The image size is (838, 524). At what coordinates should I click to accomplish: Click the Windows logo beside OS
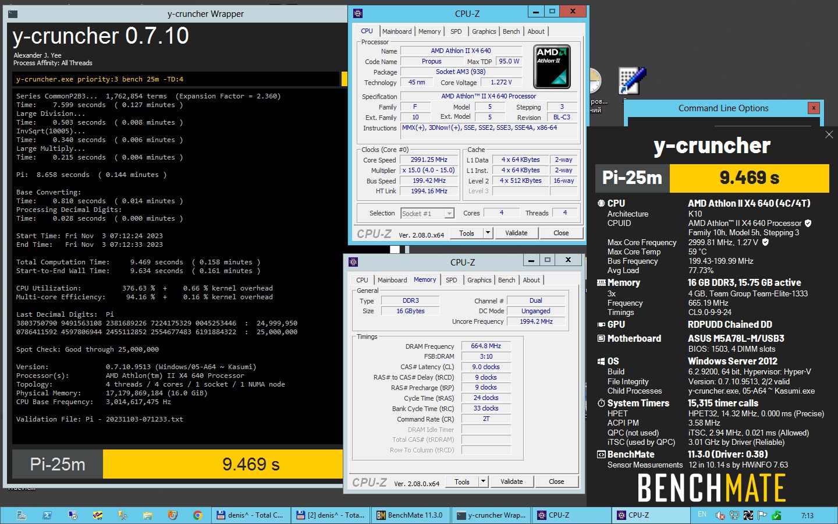pos(601,361)
